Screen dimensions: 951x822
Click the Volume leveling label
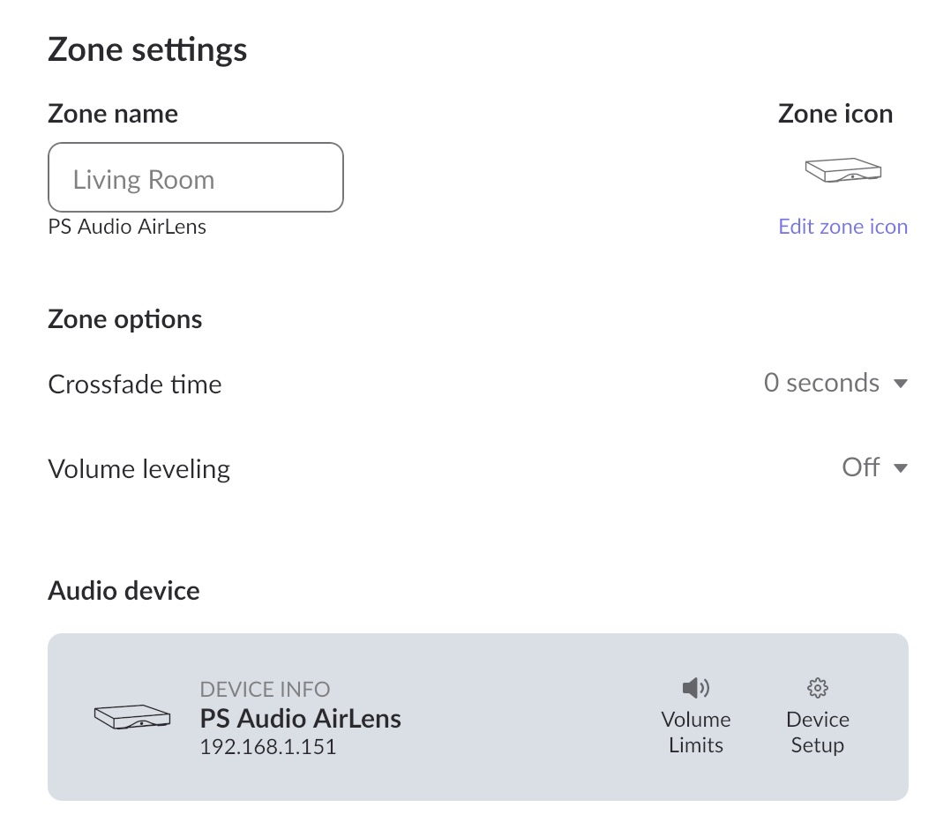[139, 468]
